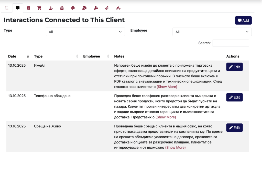Select the pizza slice tab icon

96,8
